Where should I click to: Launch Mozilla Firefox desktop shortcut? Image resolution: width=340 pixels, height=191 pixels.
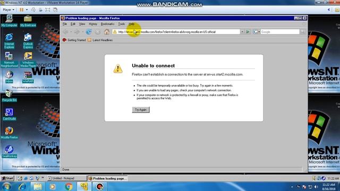point(9,133)
